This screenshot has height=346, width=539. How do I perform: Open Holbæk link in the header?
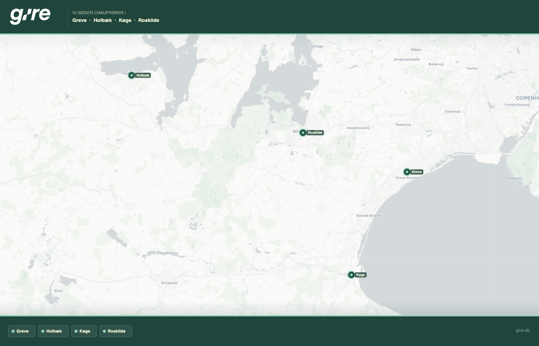[x=102, y=20]
